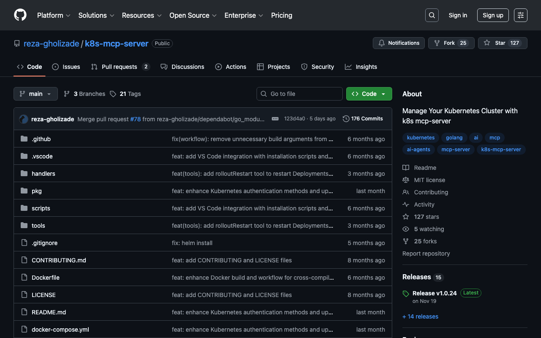The image size is (541, 338).
Task: Click the reza-gholizade avatar thumbnail
Action: point(24,119)
